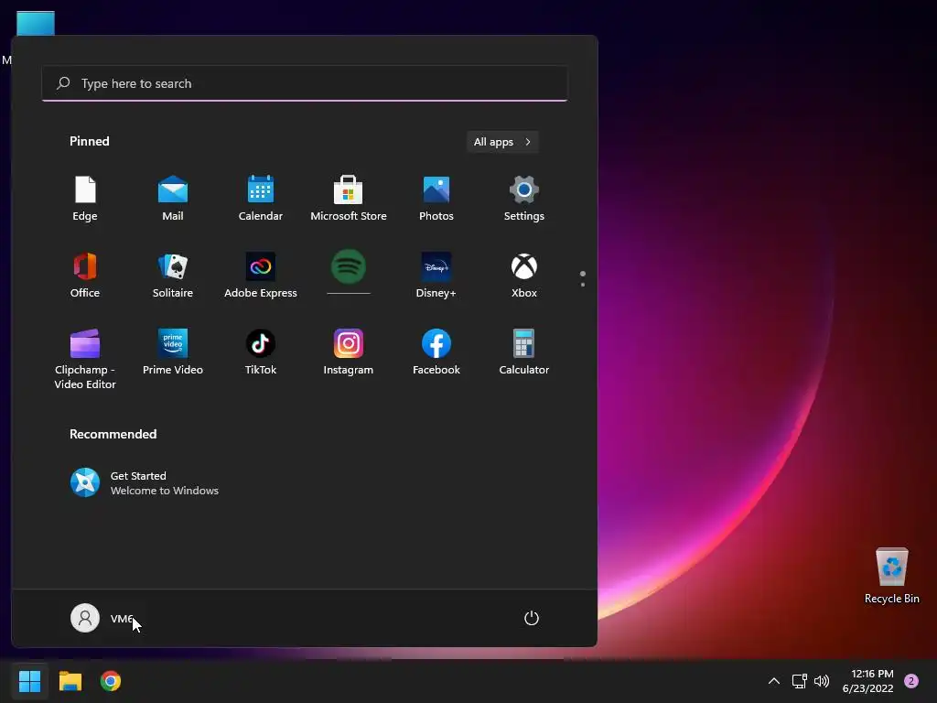
Task: Select the Recycle Bin desktop icon
Action: 891,576
